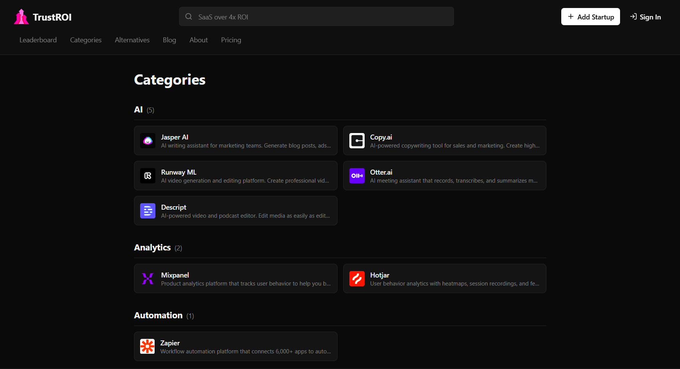Screen dimensions: 680x369
Task: Click the Otter.ai logo icon
Action: (357, 176)
